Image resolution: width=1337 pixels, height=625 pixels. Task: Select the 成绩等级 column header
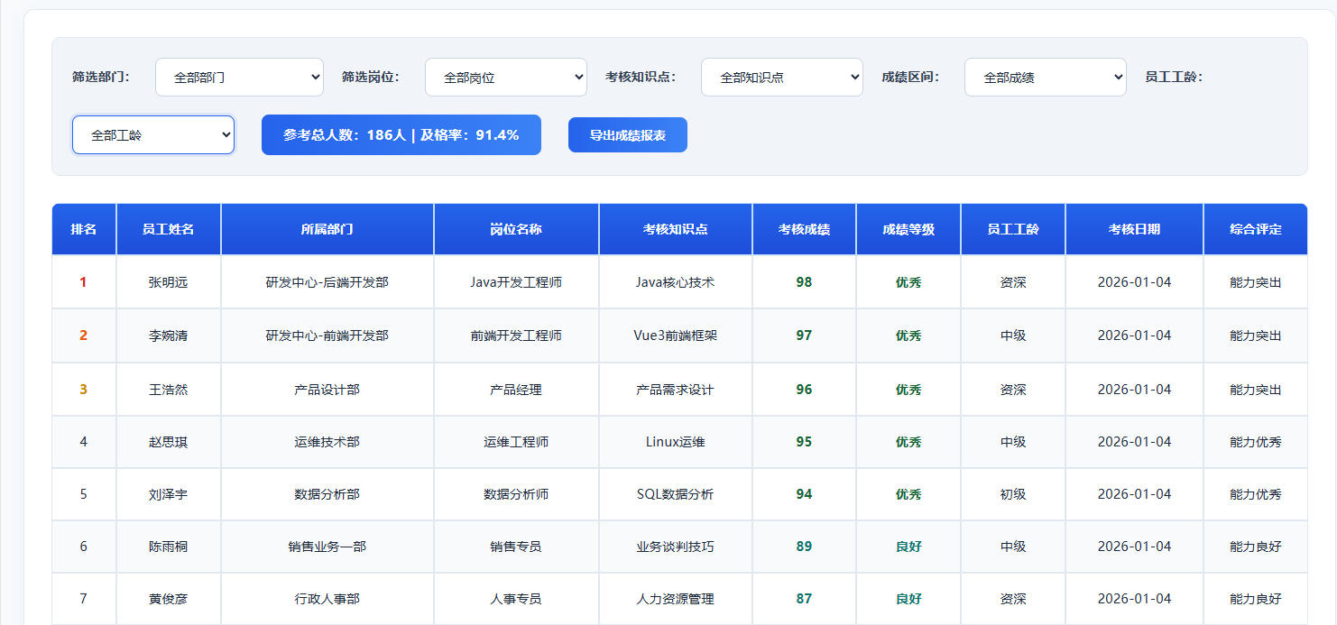(x=908, y=229)
